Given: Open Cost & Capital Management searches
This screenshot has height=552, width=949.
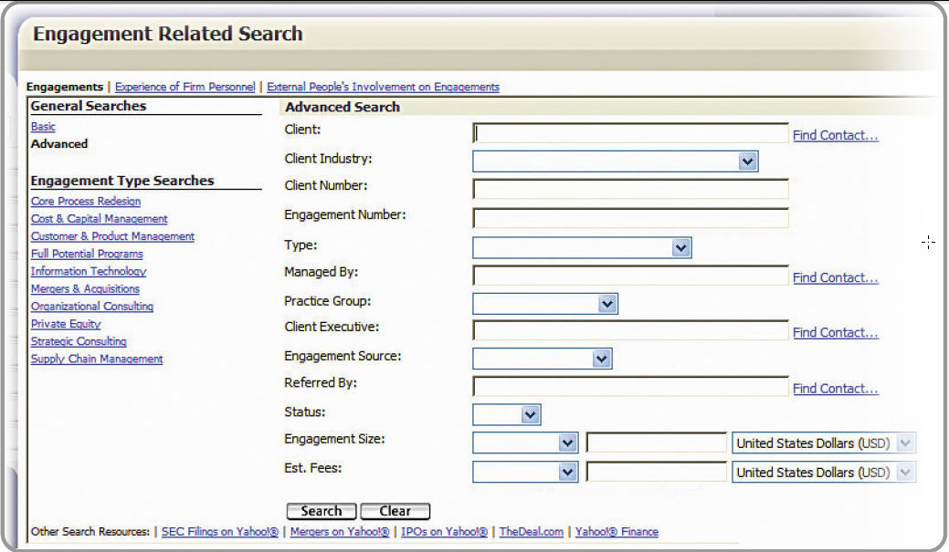Looking at the screenshot, I should point(100,219).
